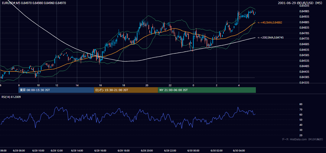Click the HistData.com data source credit
Screen dimensions: 326x153
tap(303, 139)
